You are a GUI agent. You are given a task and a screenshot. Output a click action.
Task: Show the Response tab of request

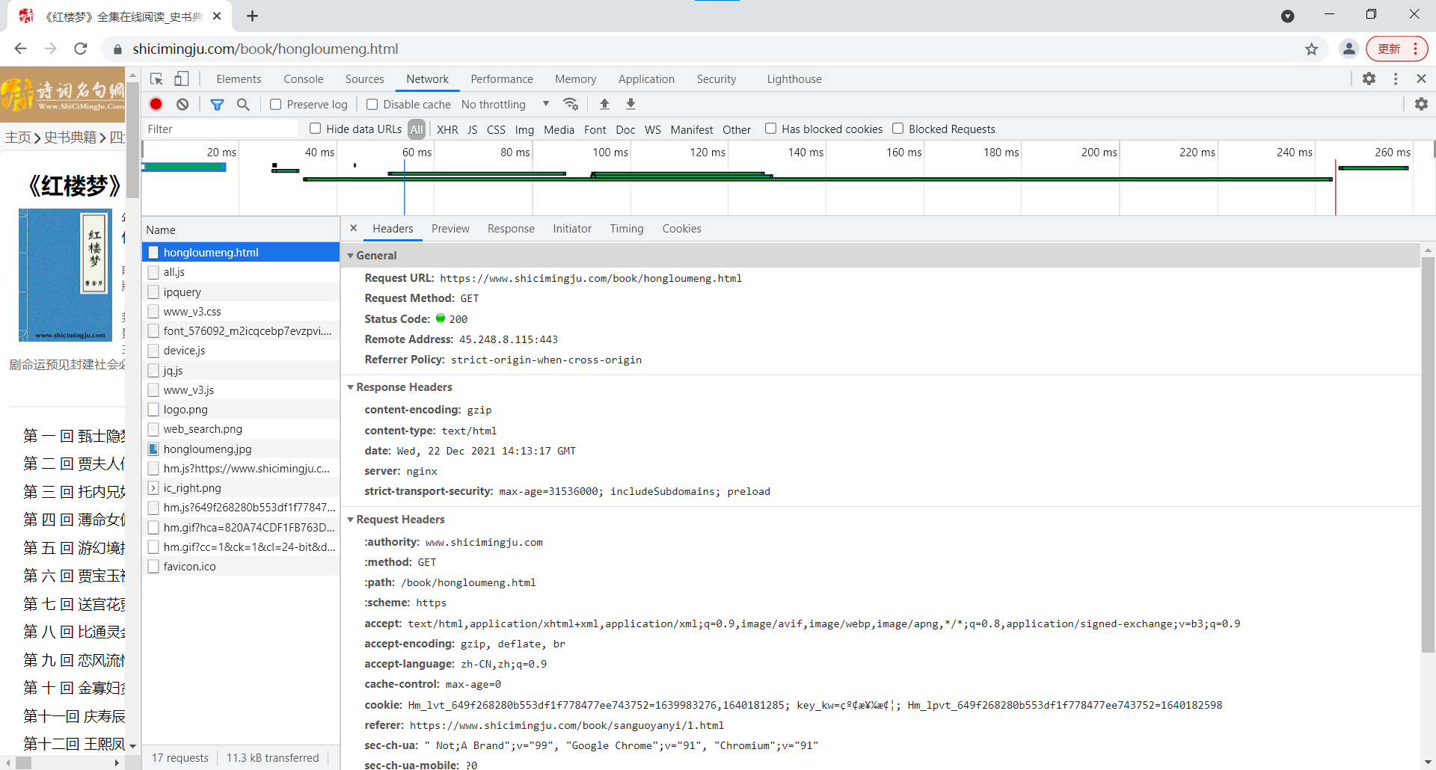click(x=511, y=229)
